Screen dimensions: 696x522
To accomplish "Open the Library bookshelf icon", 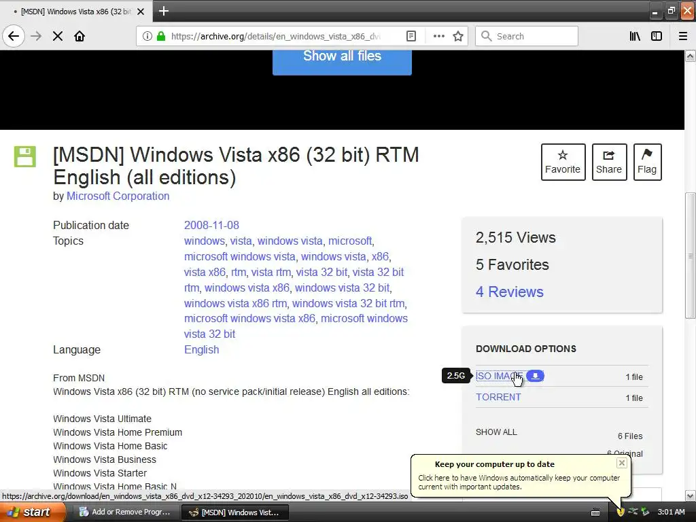I will click(x=635, y=36).
